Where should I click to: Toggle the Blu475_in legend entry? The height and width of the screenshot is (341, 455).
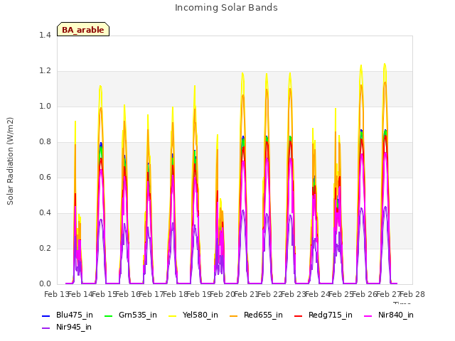point(68,315)
